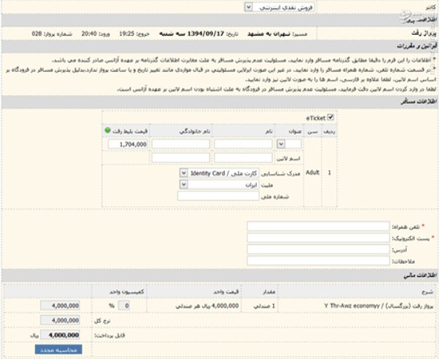This screenshot has height=359, width=439.
Task: Open the ملیت nationality dropdown showing ایران
Action: click(219, 184)
